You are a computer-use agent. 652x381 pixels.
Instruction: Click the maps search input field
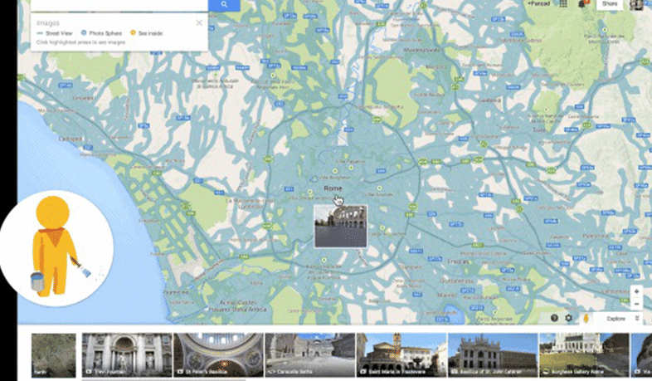coord(119,5)
